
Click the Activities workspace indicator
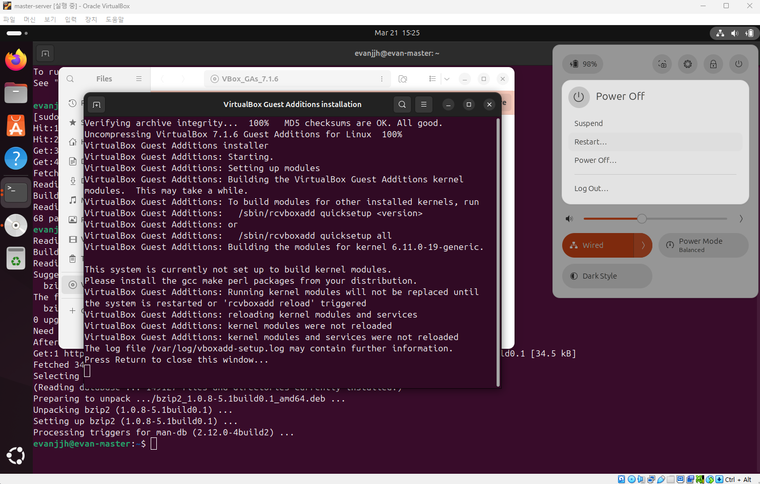coord(17,33)
